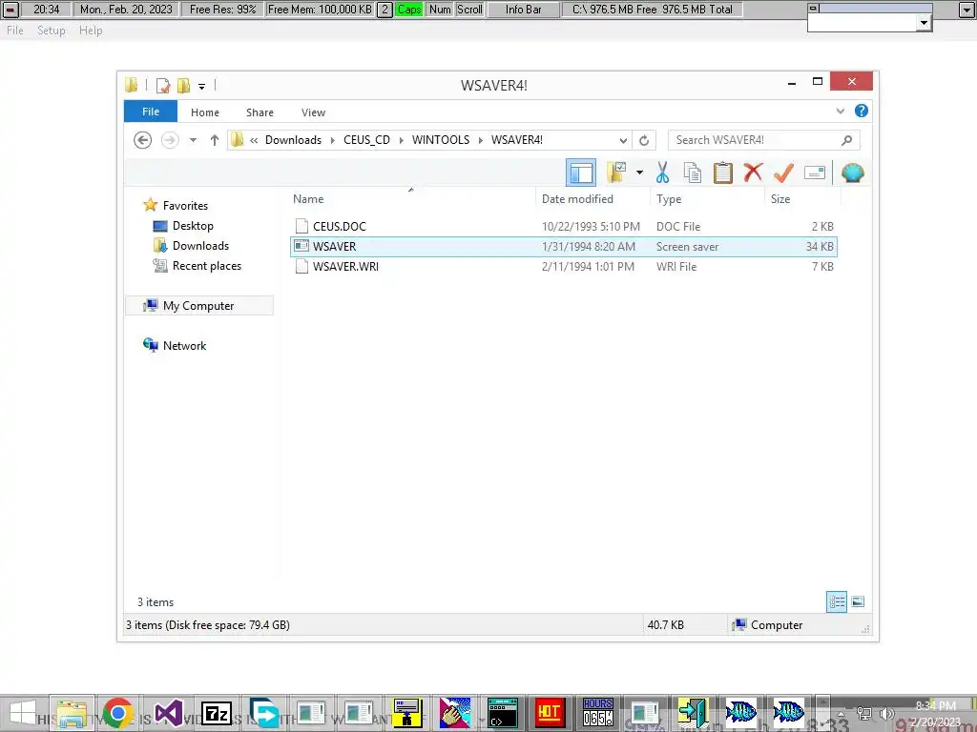Click the quick access Properties icon

coord(162,85)
